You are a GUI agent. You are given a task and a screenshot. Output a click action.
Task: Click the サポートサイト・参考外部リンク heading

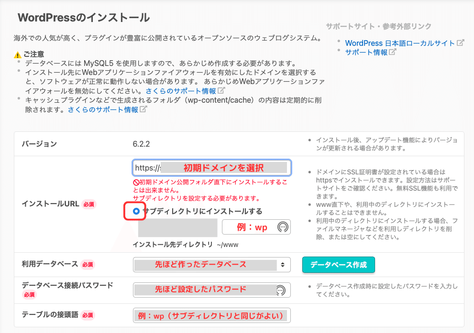[378, 26]
